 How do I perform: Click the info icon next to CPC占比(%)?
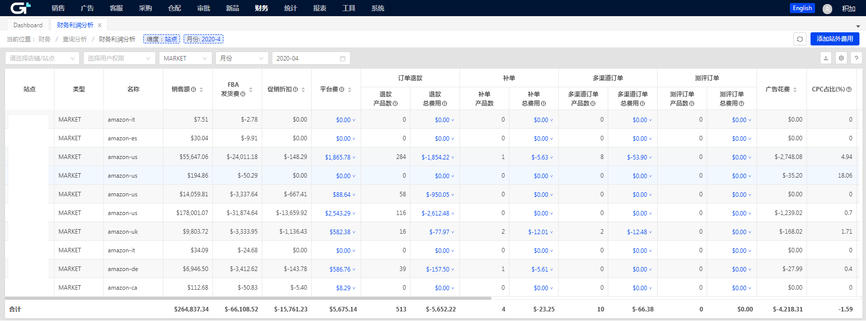(849, 89)
